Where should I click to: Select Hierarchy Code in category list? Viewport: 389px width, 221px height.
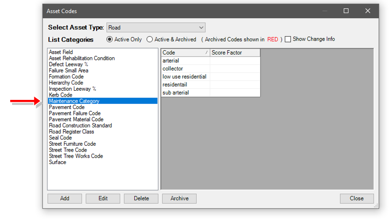[x=66, y=83]
